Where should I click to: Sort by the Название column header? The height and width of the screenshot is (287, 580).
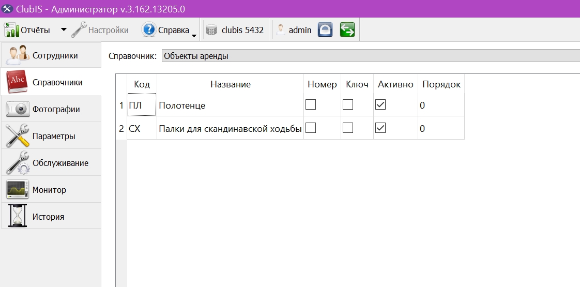(231, 84)
